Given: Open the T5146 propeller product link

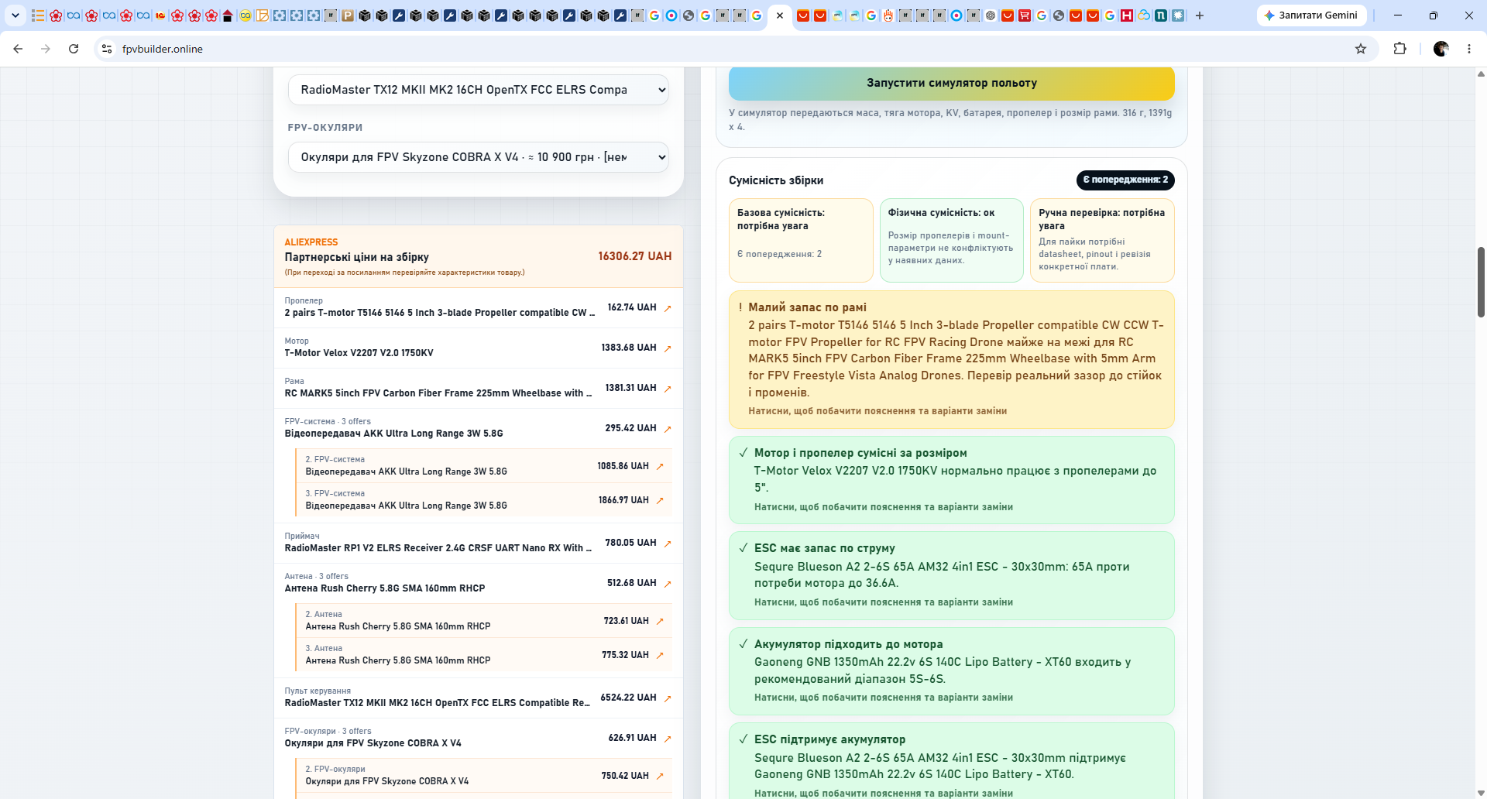Looking at the screenshot, I should [440, 313].
